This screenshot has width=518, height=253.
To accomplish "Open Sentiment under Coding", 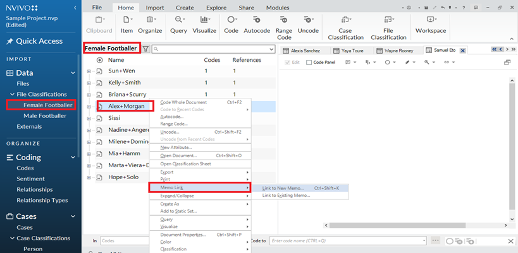I will tap(30, 179).
